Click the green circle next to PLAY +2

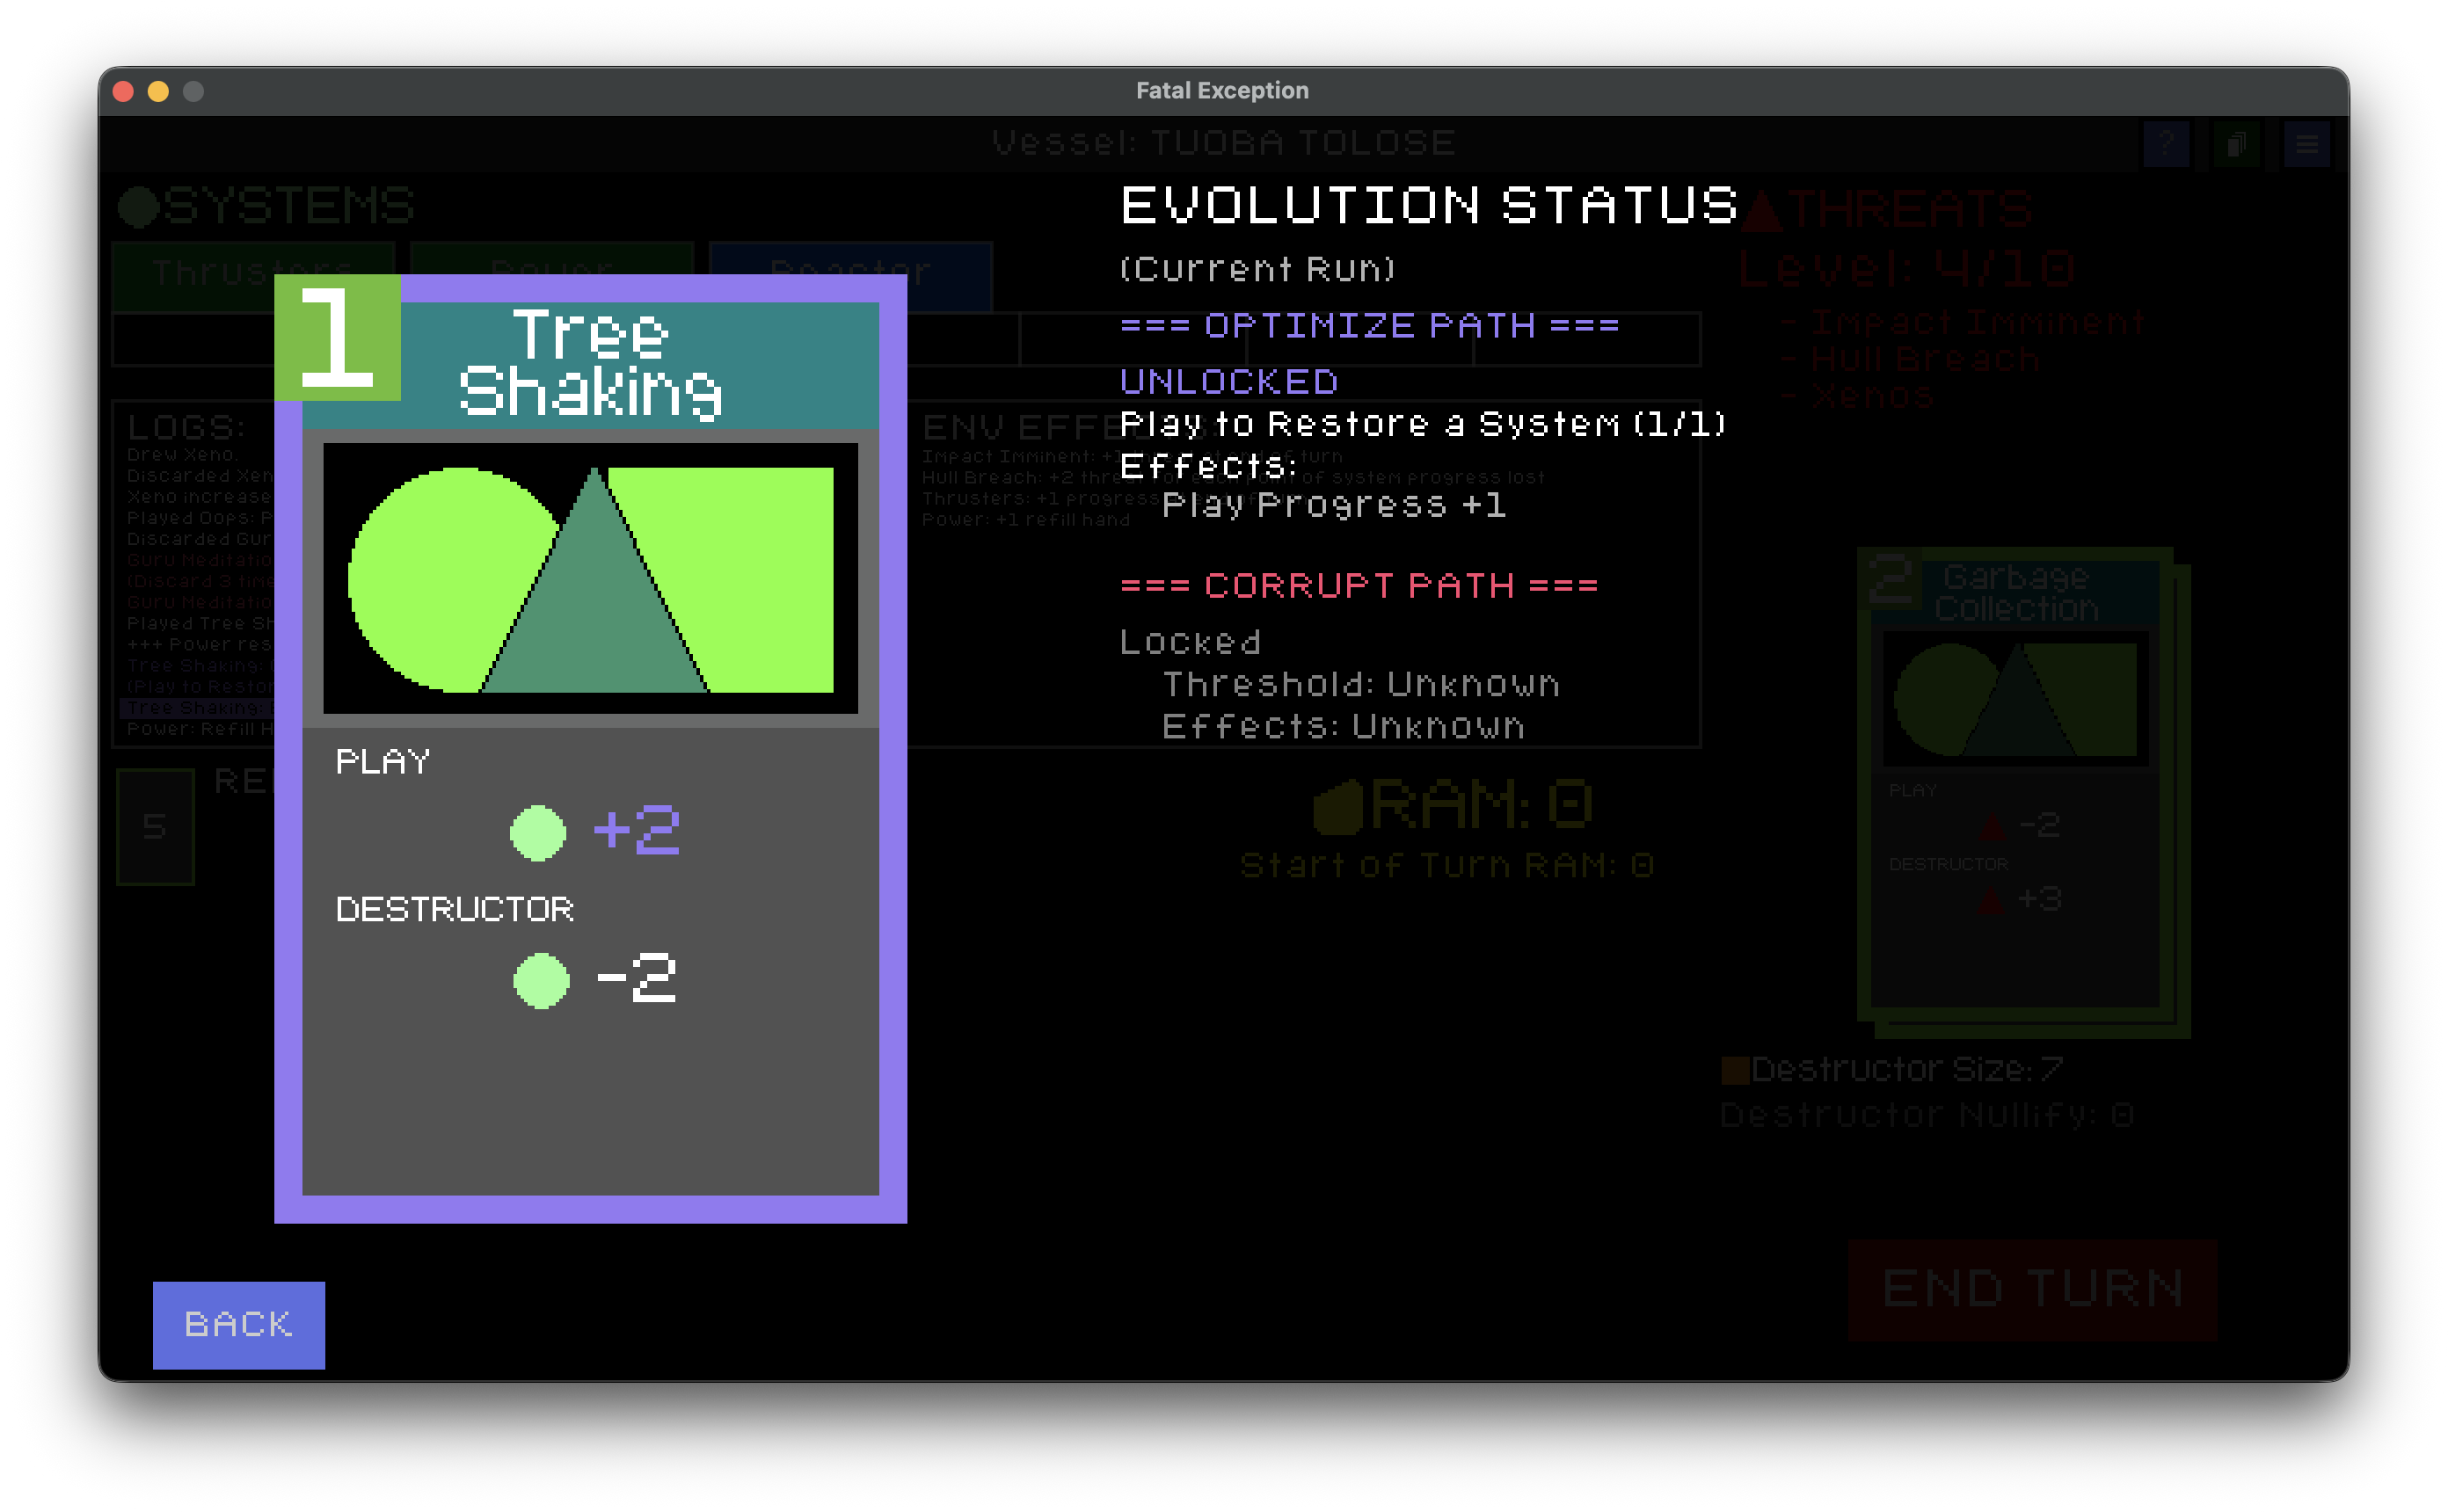[538, 832]
